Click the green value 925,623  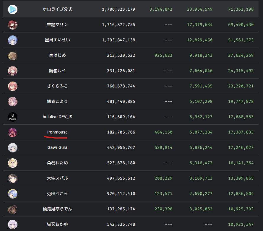pyautogui.click(x=163, y=56)
